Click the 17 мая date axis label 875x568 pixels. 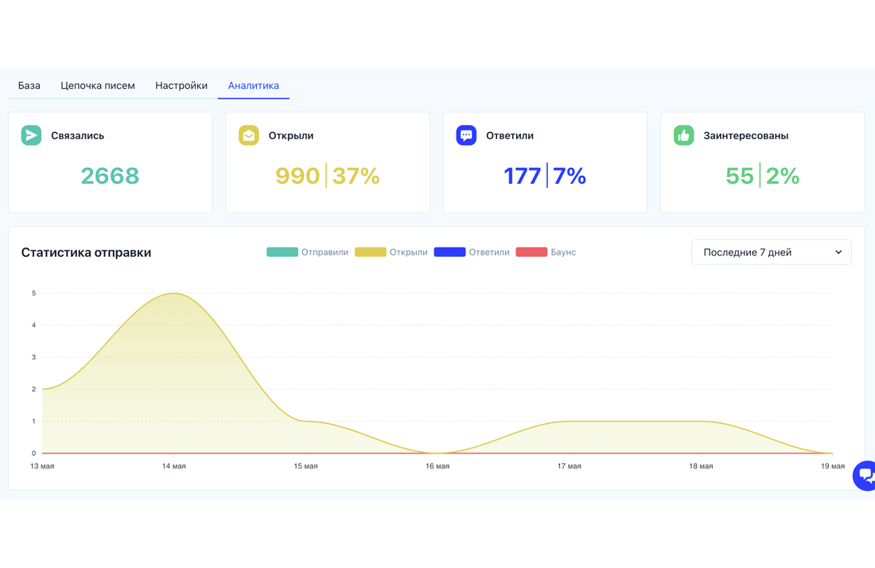click(x=570, y=466)
